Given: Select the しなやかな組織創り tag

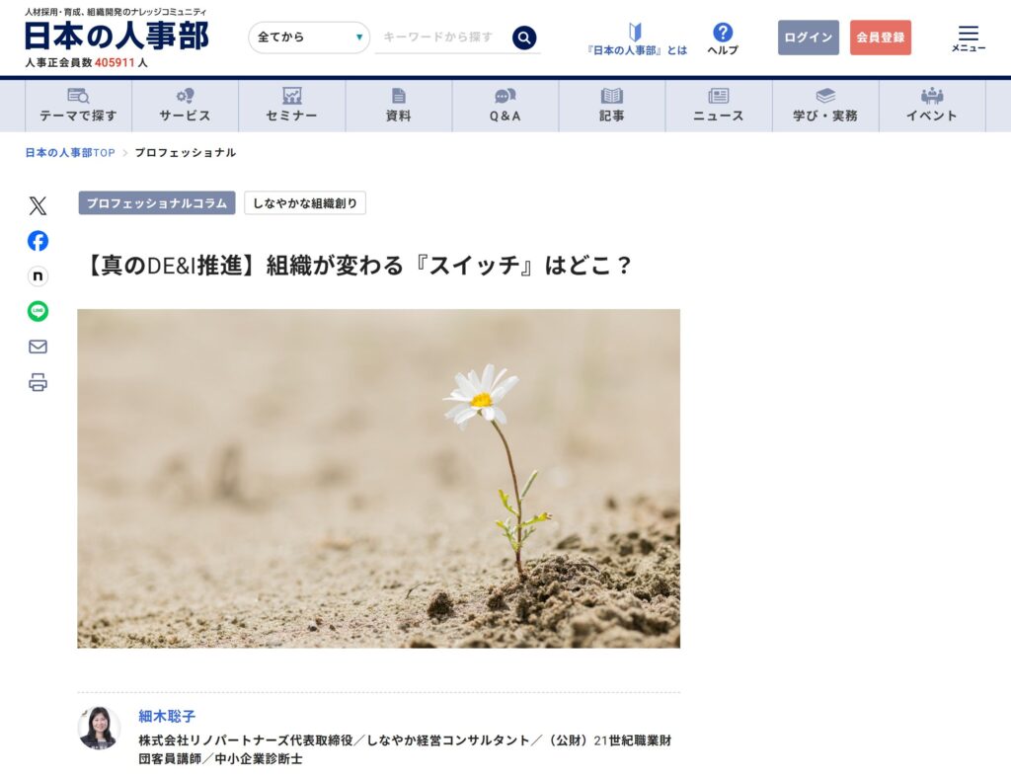Looking at the screenshot, I should pos(305,203).
